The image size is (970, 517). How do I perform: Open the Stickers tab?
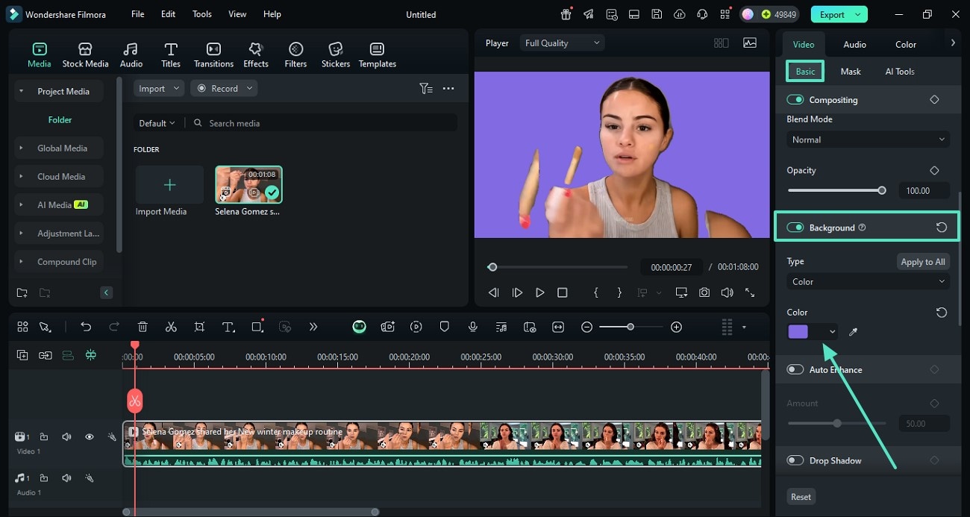point(336,55)
